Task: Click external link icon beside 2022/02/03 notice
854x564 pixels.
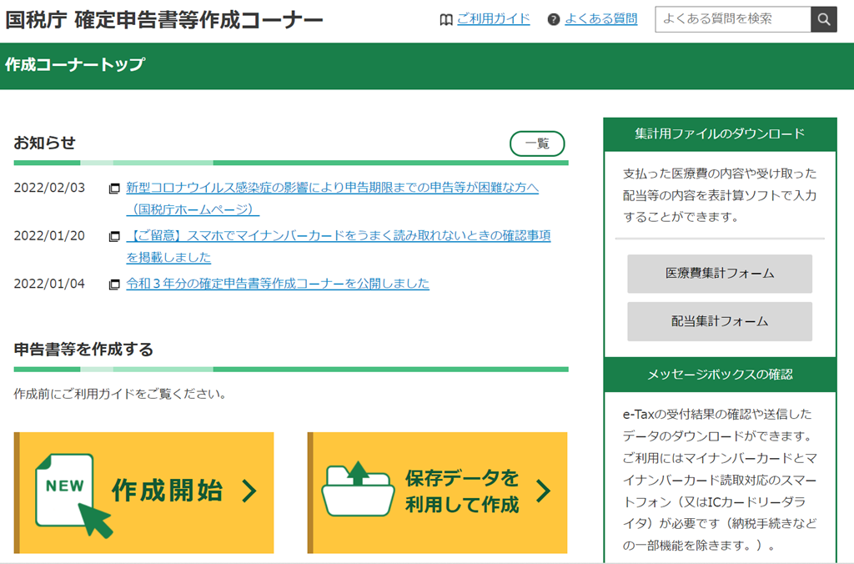Action: pos(114,189)
